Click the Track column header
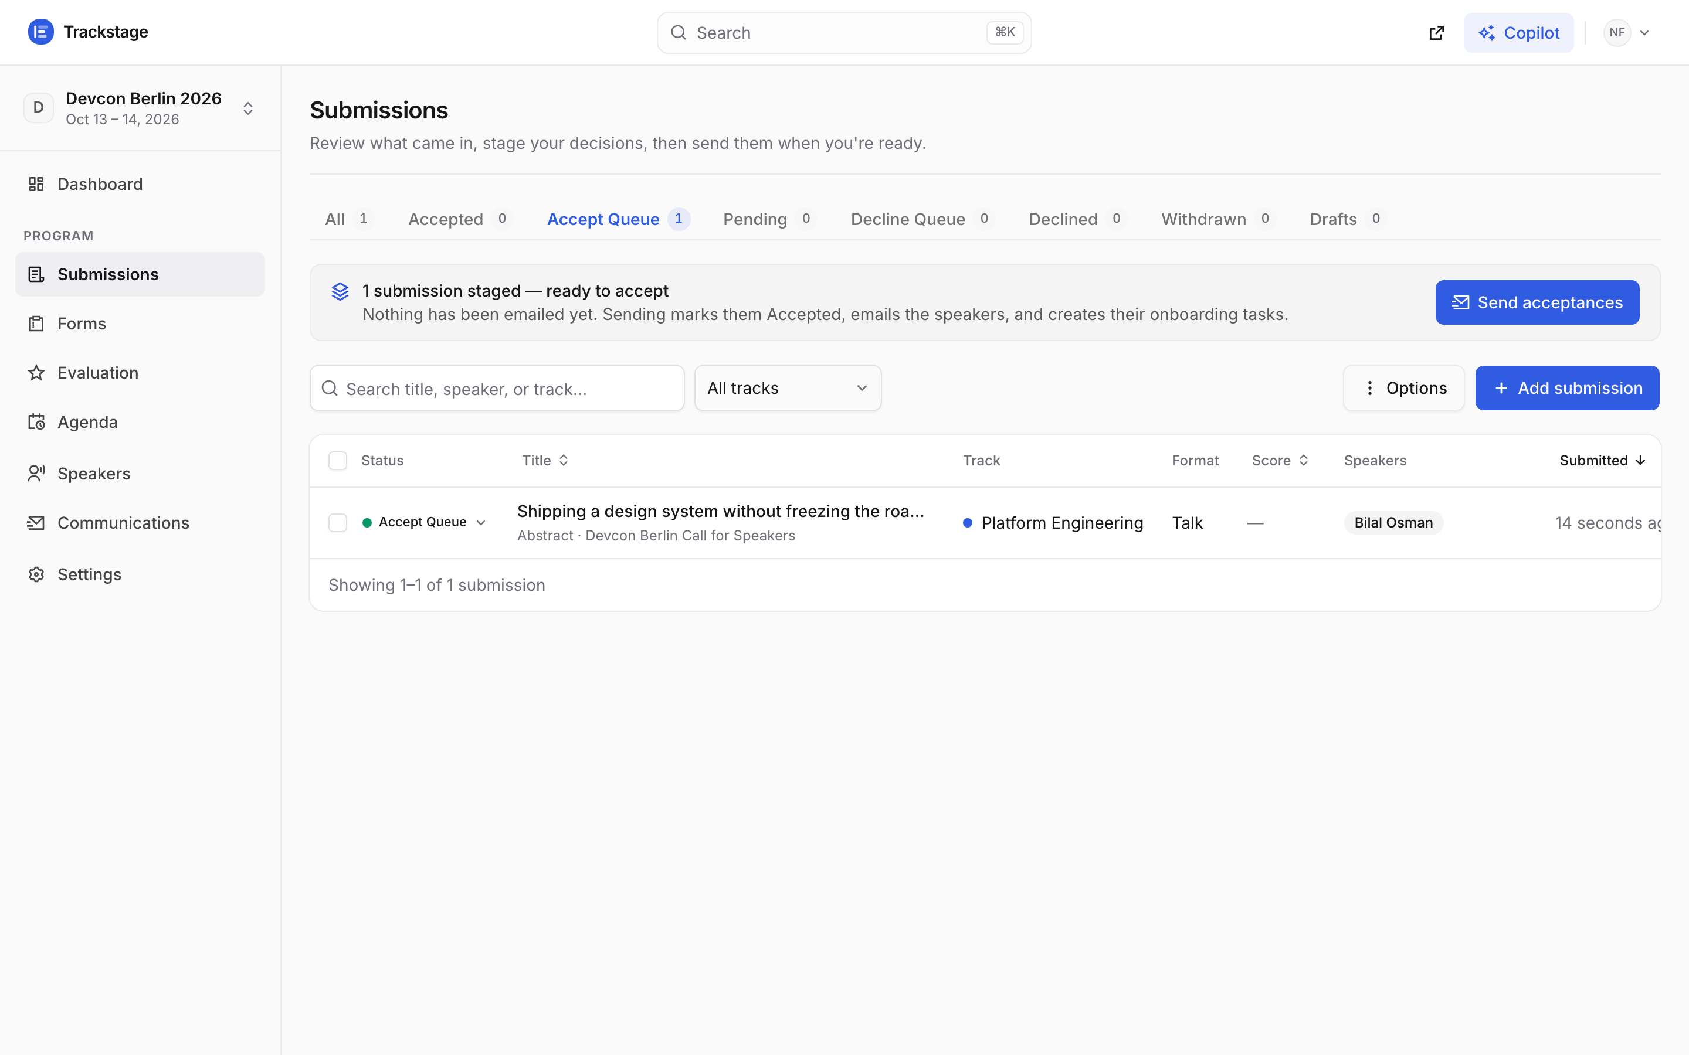The width and height of the screenshot is (1689, 1055). coord(981,461)
